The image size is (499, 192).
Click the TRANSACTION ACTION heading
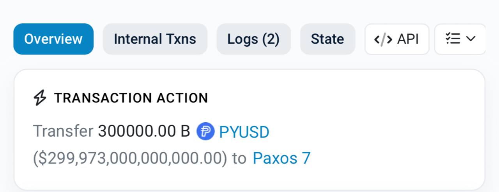131,98
